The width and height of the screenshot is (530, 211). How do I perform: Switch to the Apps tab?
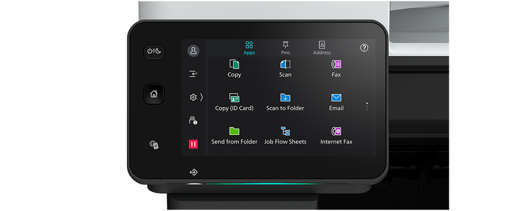click(x=249, y=48)
